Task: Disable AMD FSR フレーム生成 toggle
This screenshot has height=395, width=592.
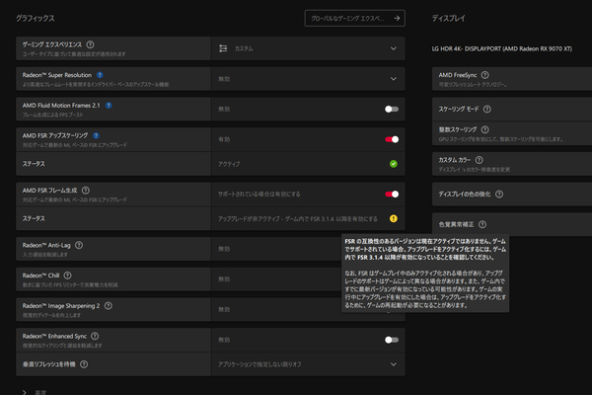Action: click(x=392, y=195)
